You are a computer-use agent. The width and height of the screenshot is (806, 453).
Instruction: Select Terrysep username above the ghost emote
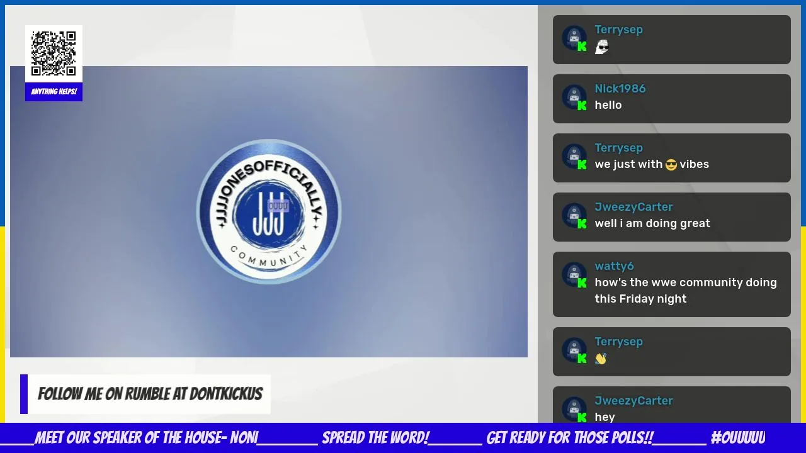click(x=618, y=30)
